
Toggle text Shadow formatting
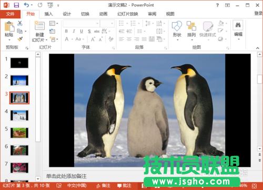[x=89, y=31]
